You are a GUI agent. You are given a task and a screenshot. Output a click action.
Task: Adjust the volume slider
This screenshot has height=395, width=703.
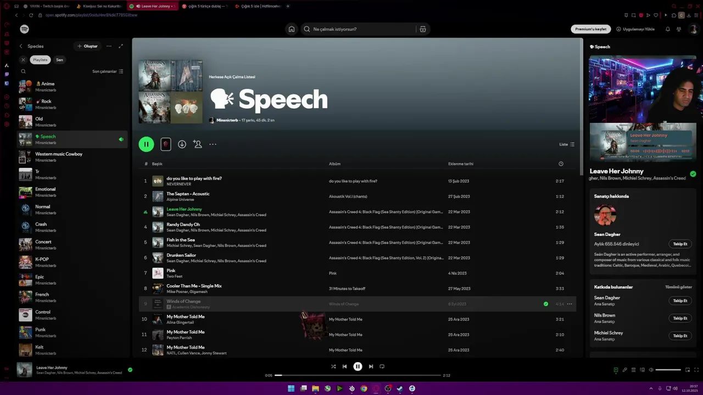pos(668,370)
